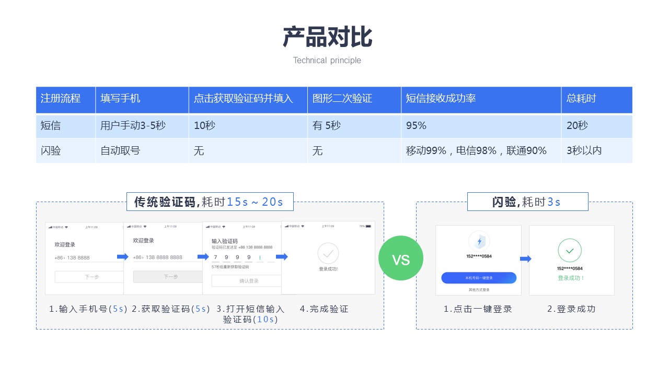Click the 移动99%，电信98%，联通90% cell
Viewport: 669px width, 376px height.
[481, 150]
